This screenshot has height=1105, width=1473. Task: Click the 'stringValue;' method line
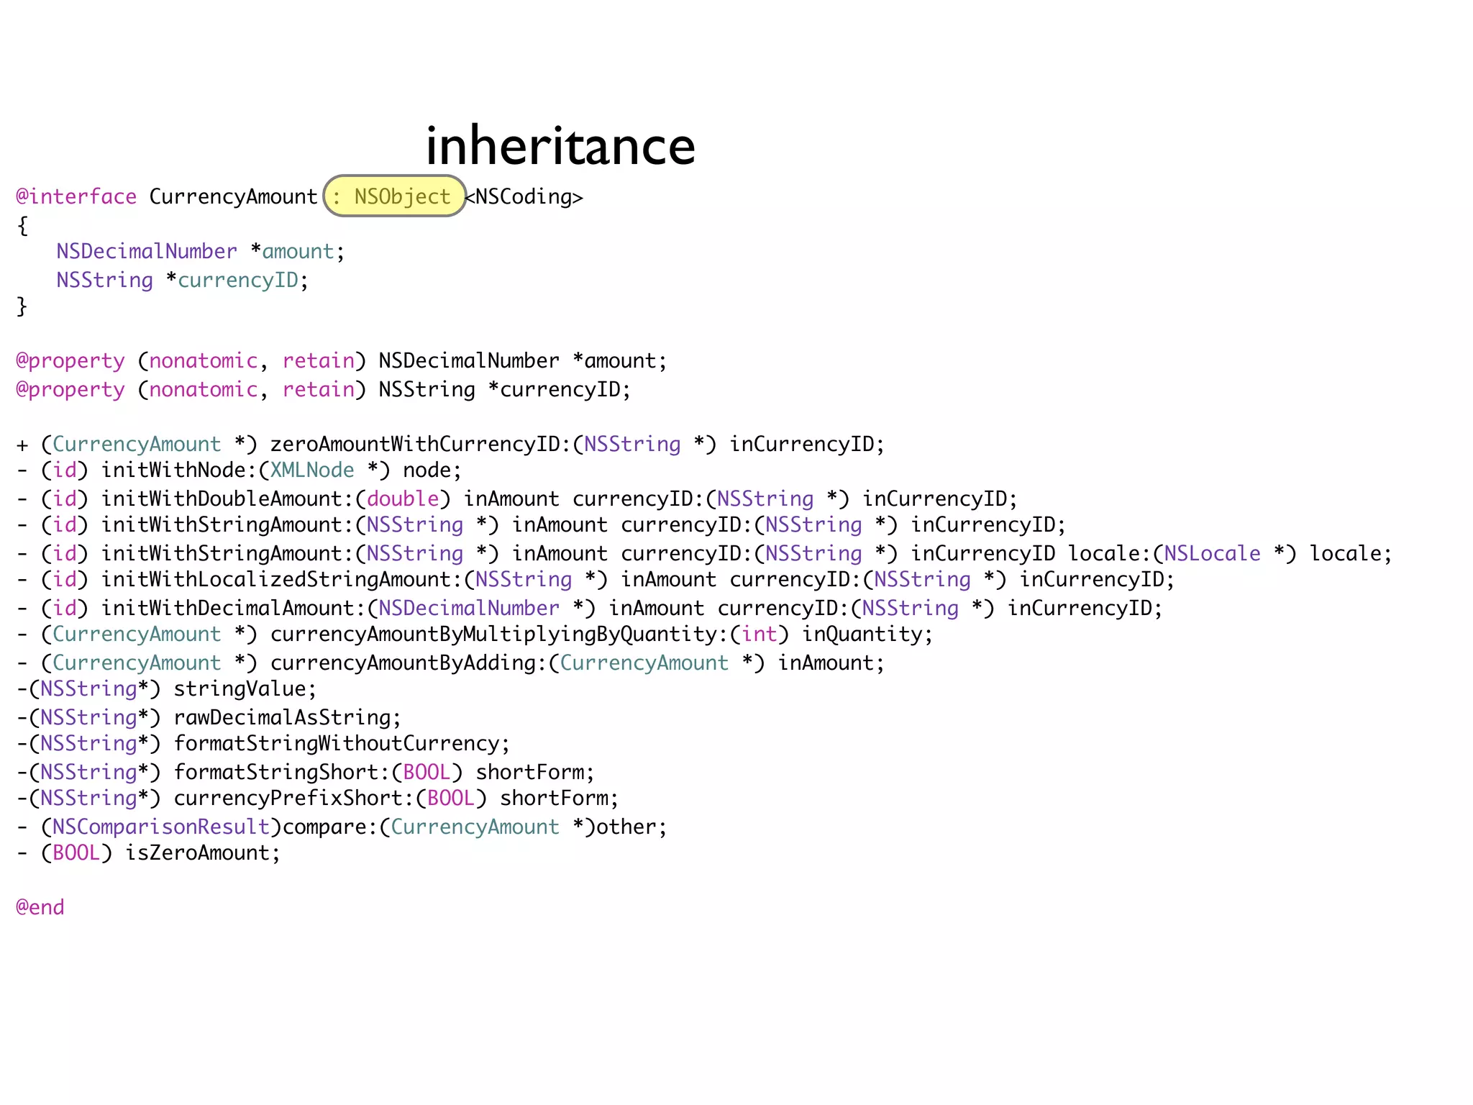click(x=166, y=688)
